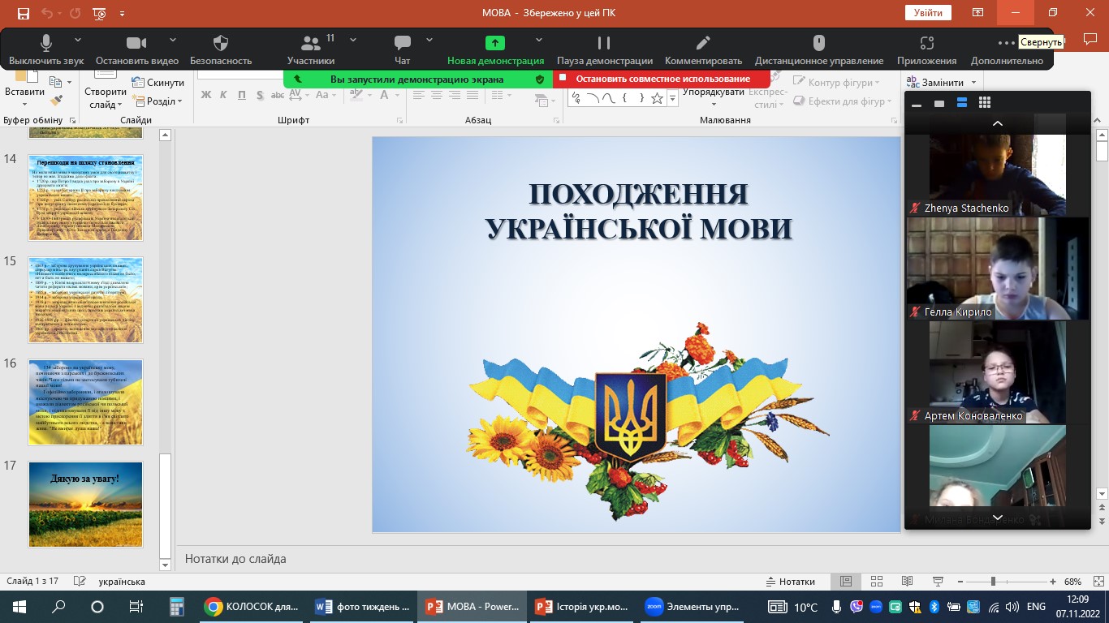Expand shapes gallery more arrow

[x=672, y=98]
